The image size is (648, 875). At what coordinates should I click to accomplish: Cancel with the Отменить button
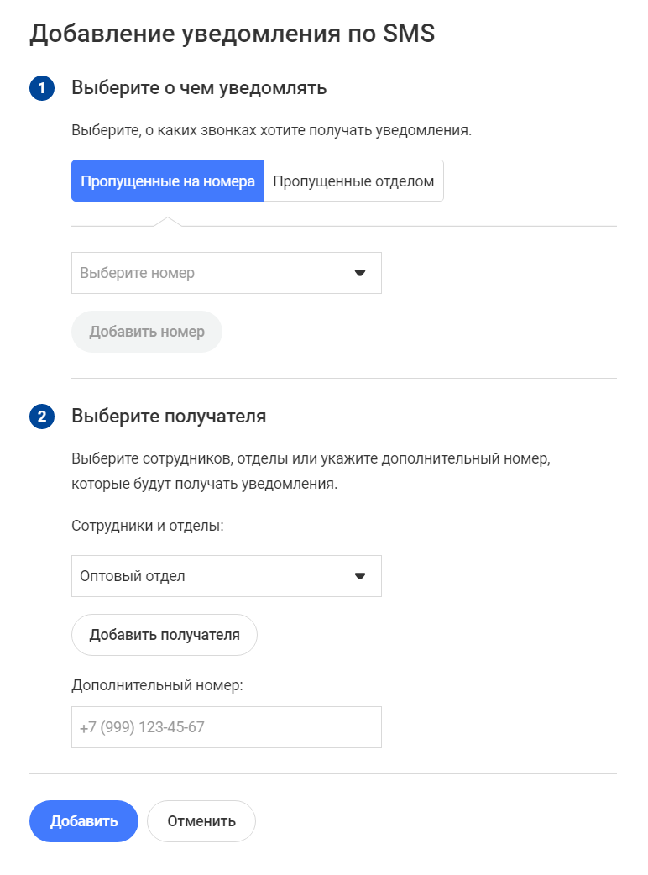(201, 821)
